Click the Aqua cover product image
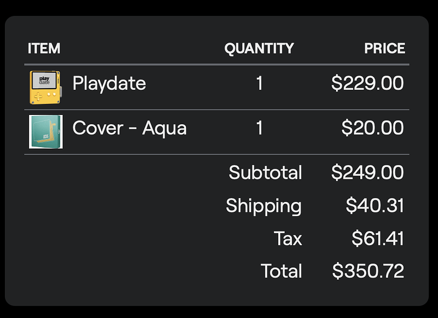This screenshot has height=318, width=438. [x=45, y=131]
